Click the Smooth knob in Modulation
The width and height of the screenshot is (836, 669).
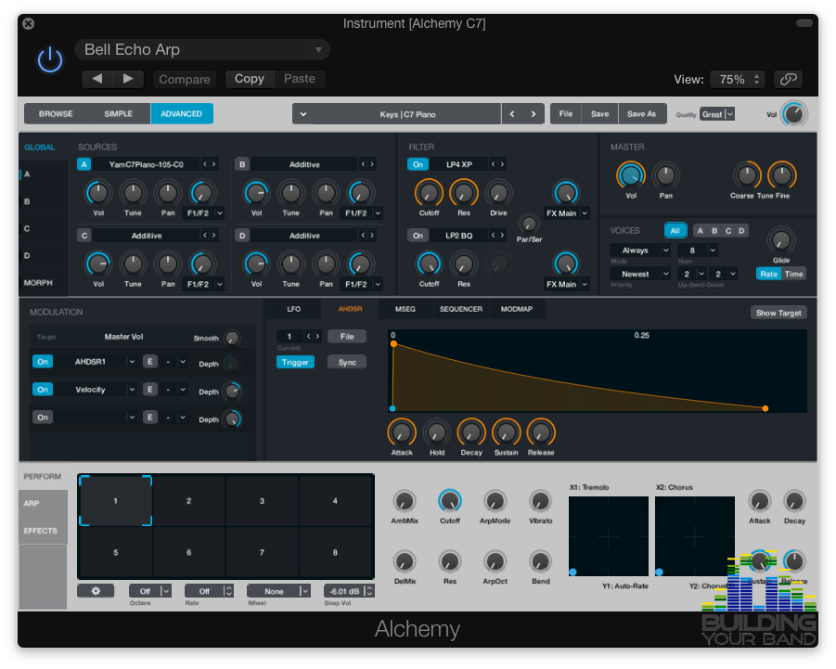coord(231,338)
